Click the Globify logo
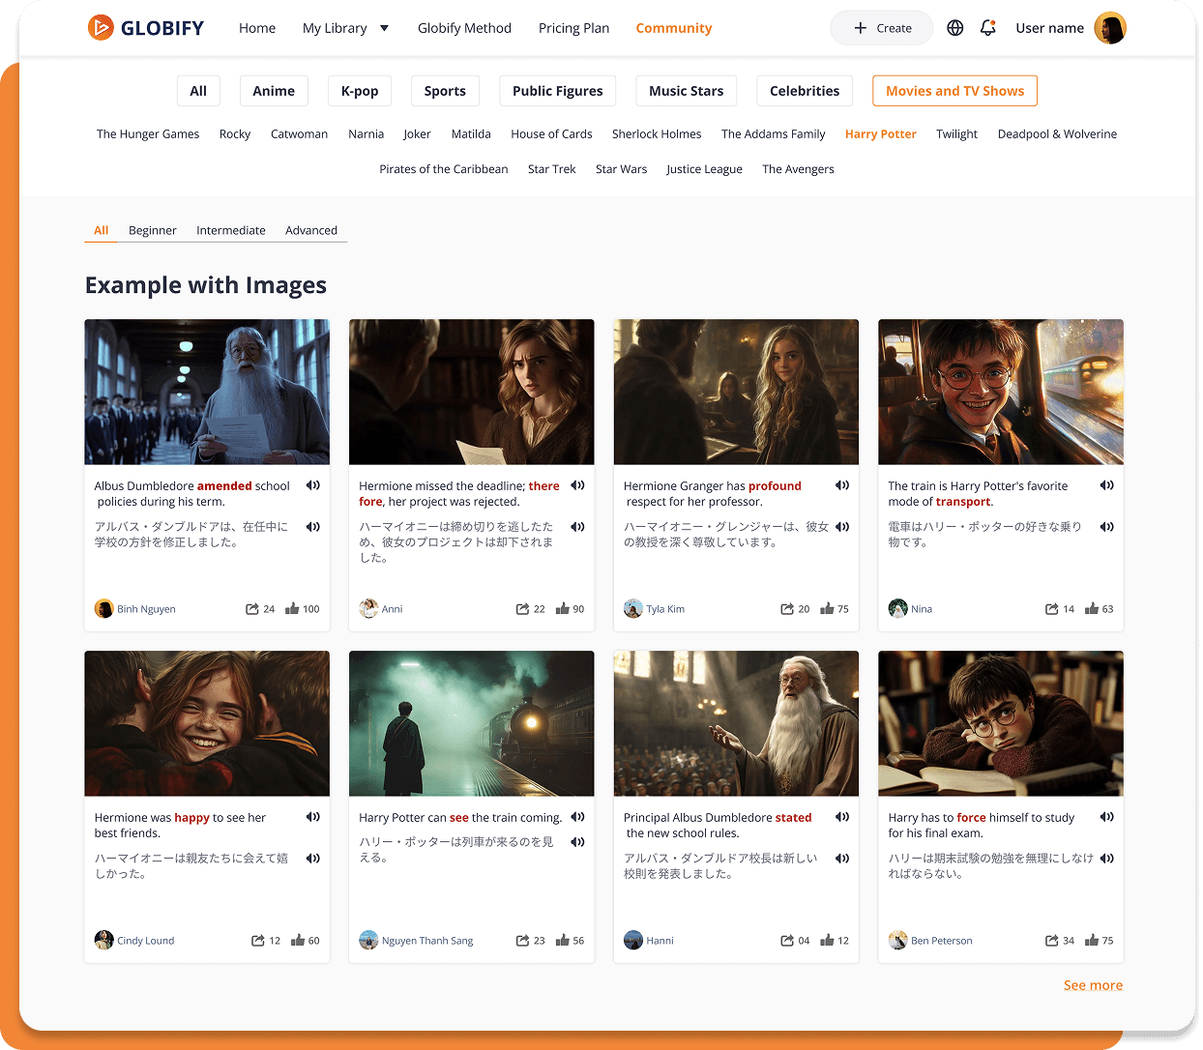The image size is (1203, 1050). click(x=146, y=28)
